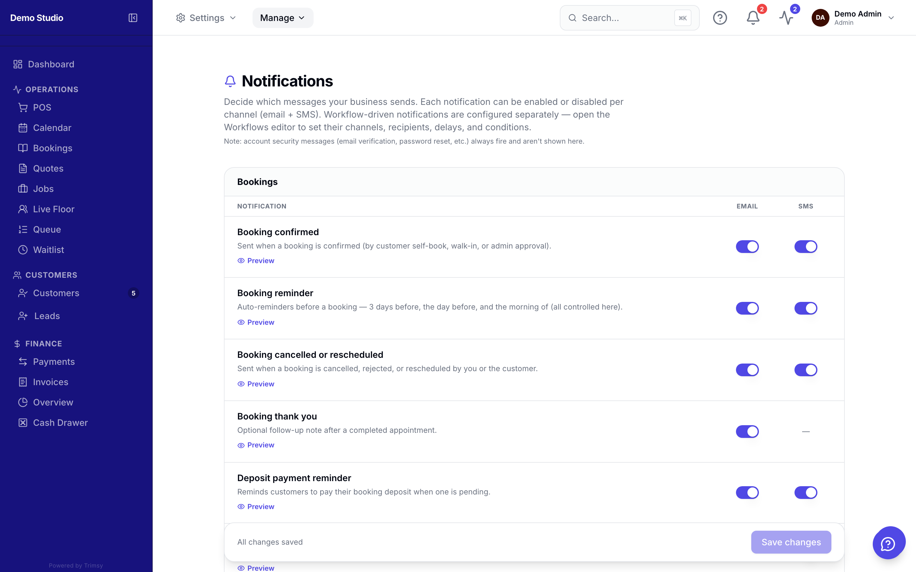This screenshot has height=572, width=916.
Task: Open the Manage dropdown
Action: [x=283, y=18]
